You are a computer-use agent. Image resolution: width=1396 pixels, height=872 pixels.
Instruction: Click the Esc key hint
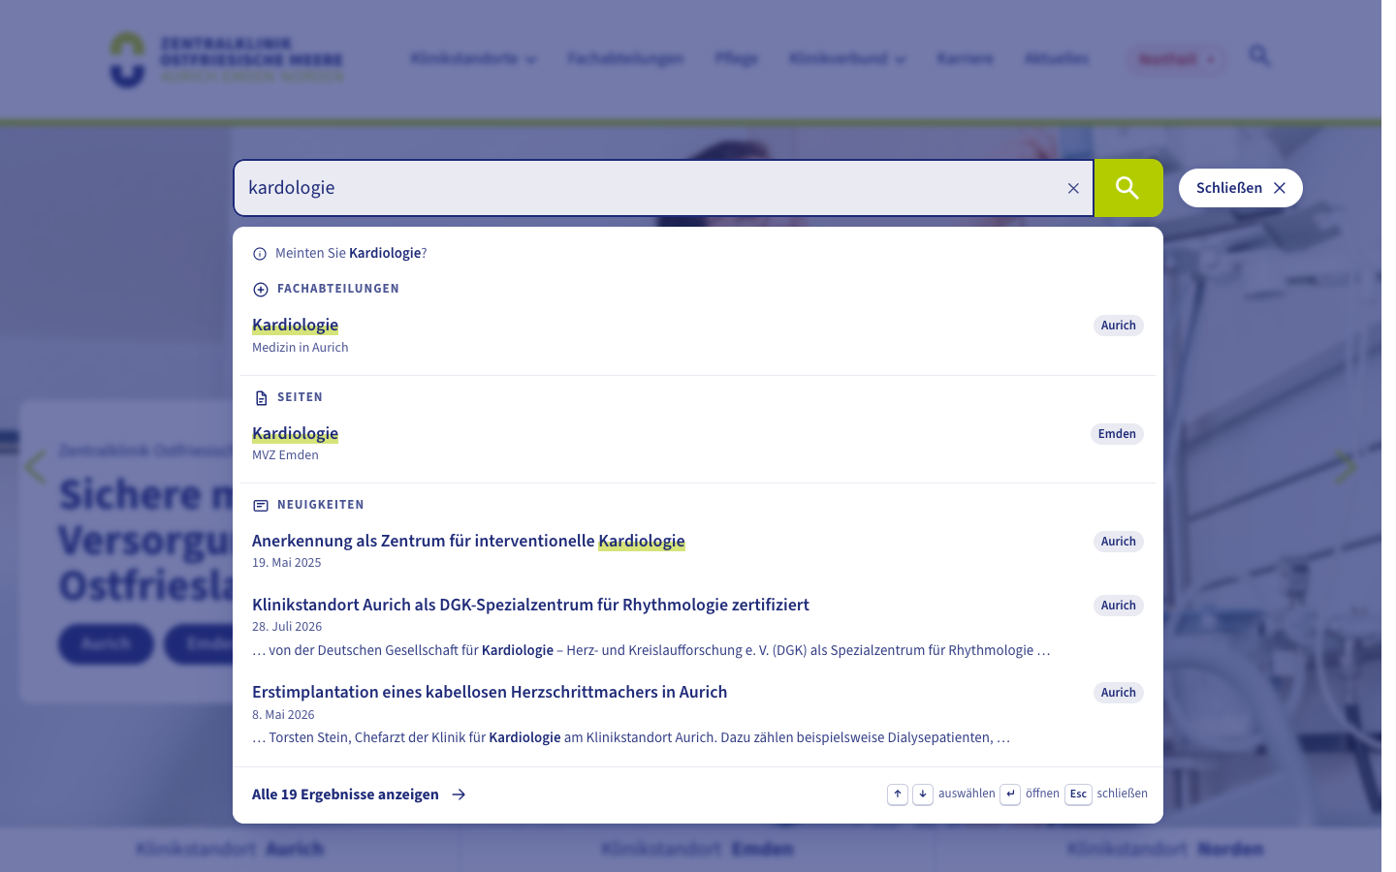point(1078,794)
